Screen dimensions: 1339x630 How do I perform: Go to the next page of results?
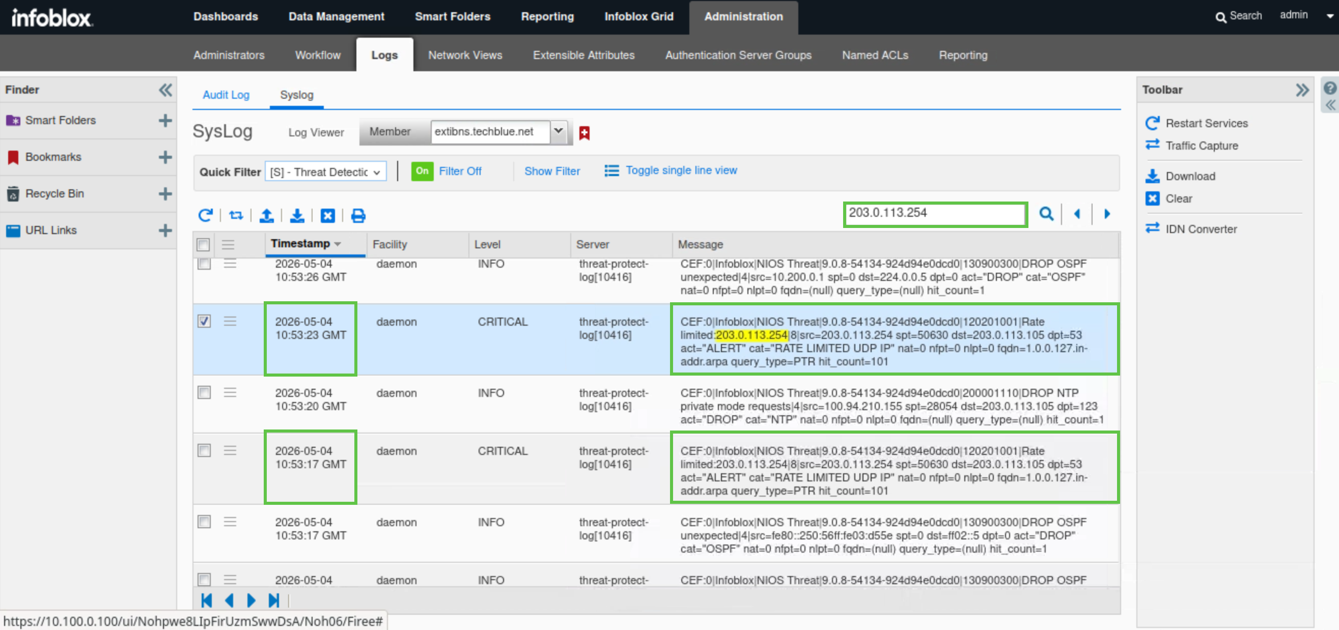(251, 601)
